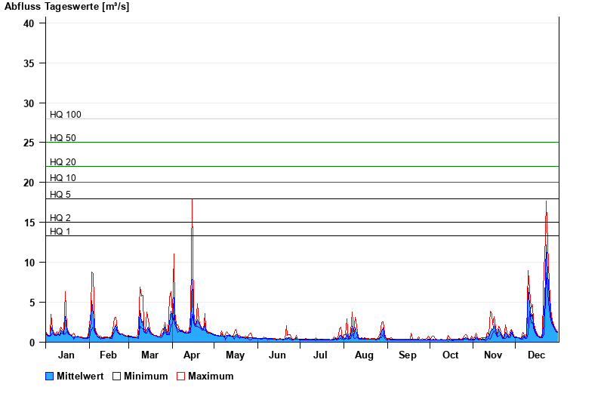Image resolution: width=604 pixels, height=415 pixels.
Task: Click the Abfluss Tageswerte chart title
Action: pos(66,7)
